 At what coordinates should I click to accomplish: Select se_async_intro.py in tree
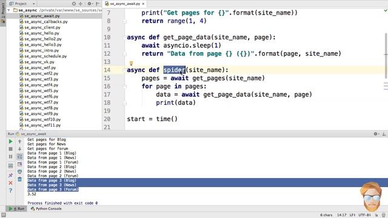click(42, 50)
